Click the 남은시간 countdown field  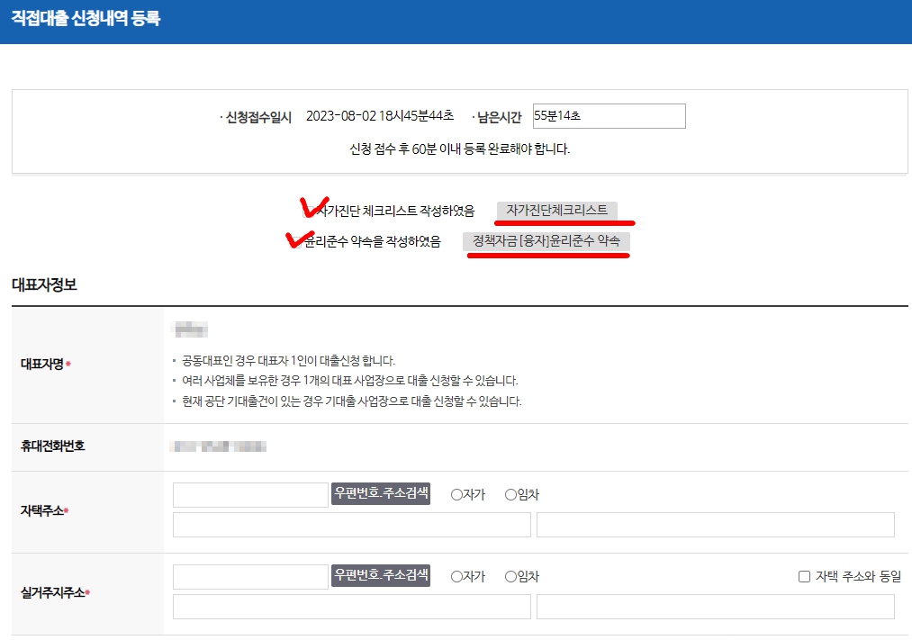pos(609,116)
